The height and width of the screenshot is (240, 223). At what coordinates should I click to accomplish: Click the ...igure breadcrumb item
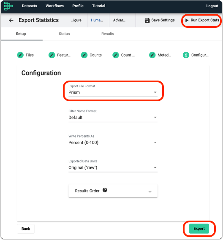pyautogui.click(x=76, y=20)
